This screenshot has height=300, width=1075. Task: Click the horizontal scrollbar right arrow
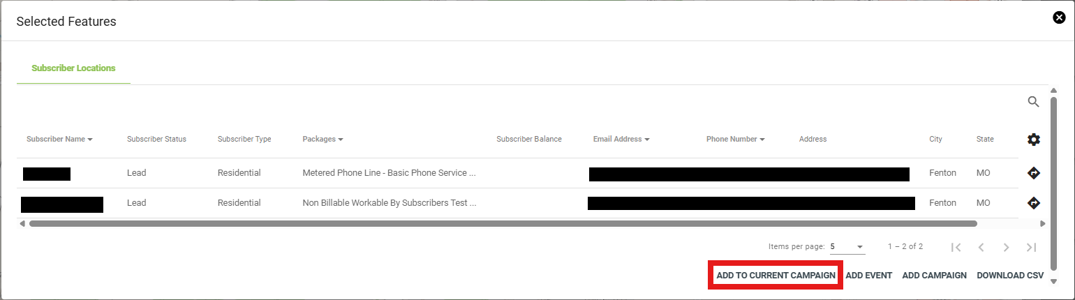1043,224
